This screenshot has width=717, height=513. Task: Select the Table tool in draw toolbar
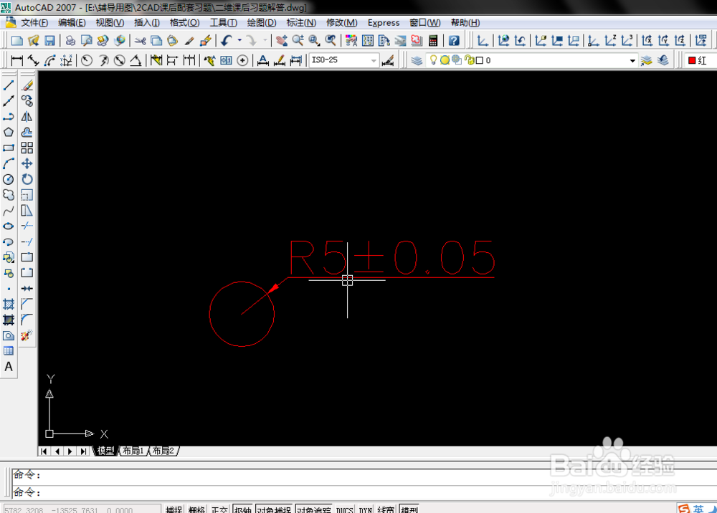[x=8, y=351]
